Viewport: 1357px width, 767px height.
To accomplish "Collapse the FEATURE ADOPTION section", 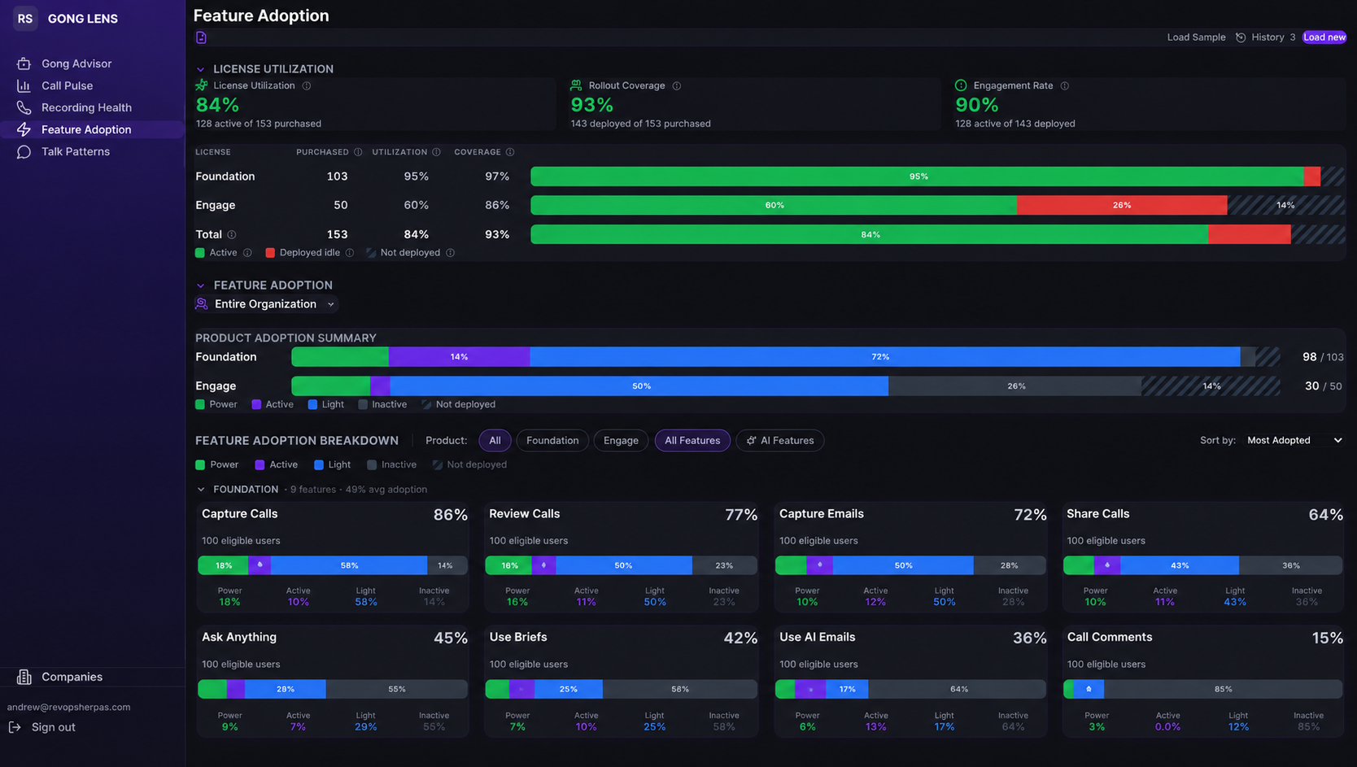I will coord(201,285).
